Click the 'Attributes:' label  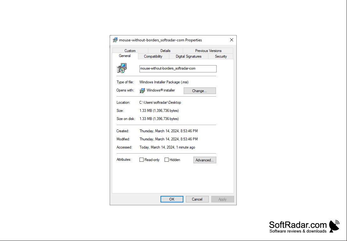[124, 160]
